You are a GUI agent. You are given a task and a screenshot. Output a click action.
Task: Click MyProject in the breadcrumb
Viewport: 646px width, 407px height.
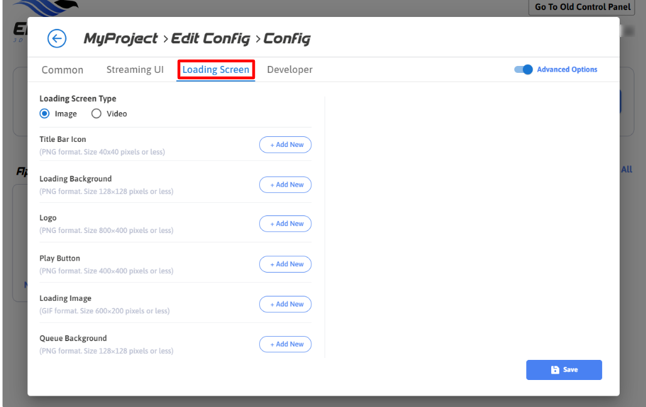(x=121, y=39)
